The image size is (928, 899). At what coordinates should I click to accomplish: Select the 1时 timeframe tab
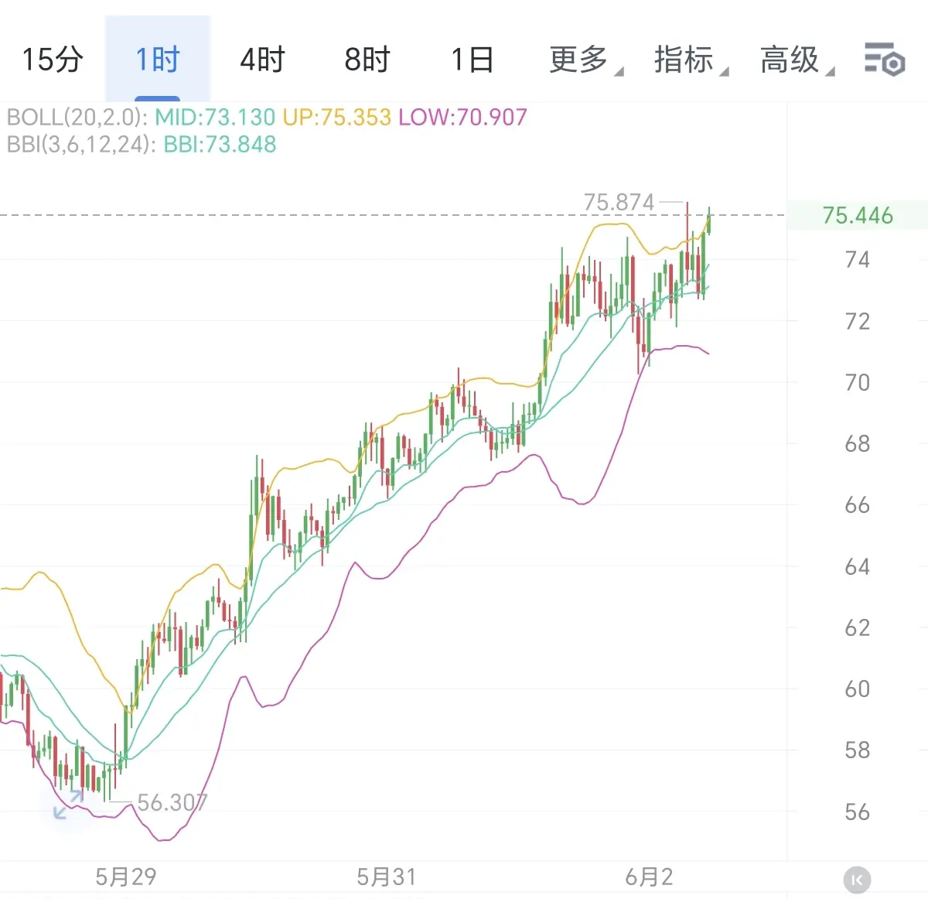(158, 60)
